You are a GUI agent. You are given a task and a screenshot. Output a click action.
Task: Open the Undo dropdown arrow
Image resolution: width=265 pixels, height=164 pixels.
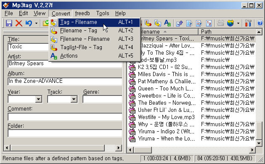pos(36,23)
